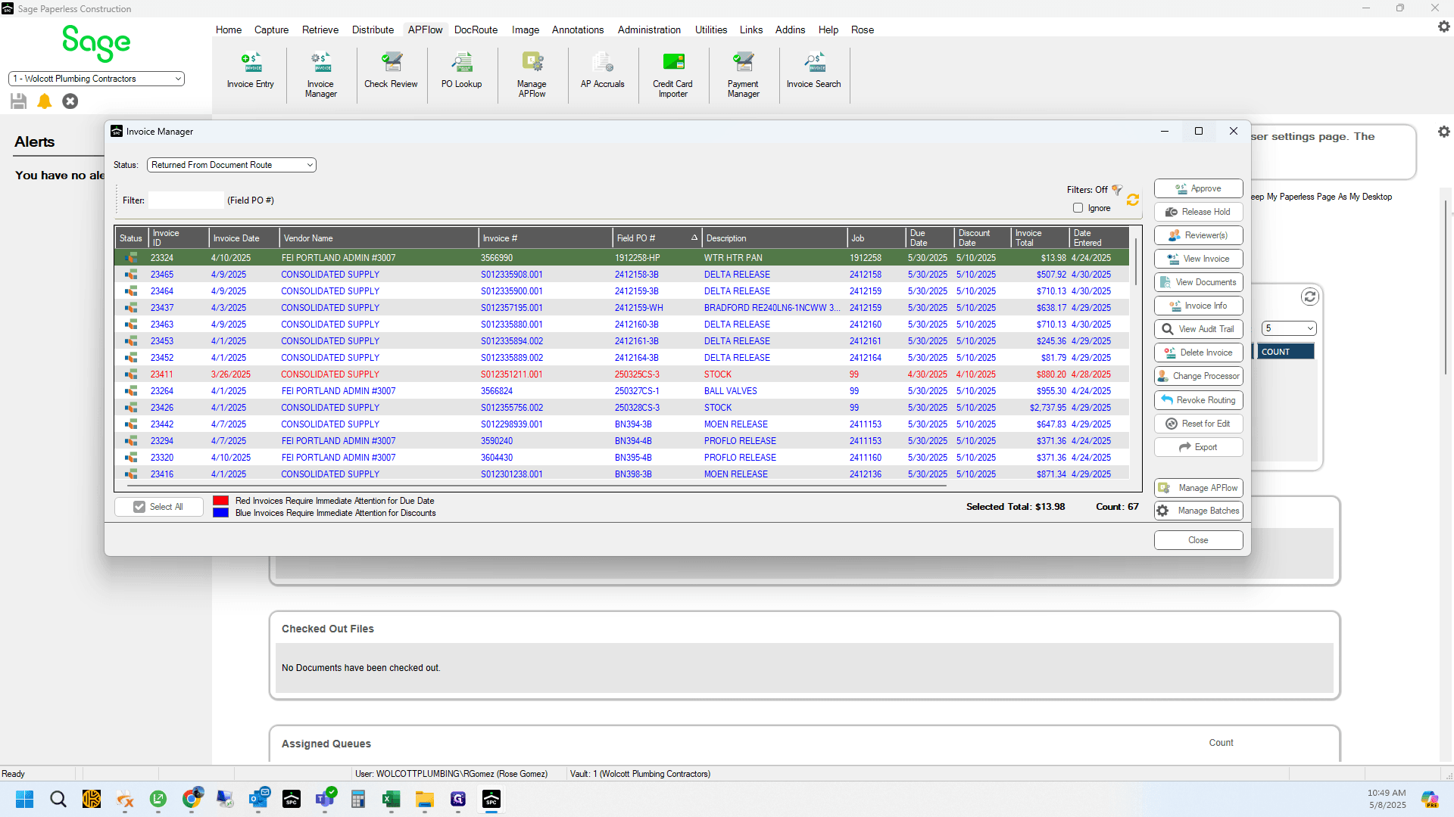Click the Delete Invoice button
This screenshot has height=817, width=1454.
click(1199, 353)
